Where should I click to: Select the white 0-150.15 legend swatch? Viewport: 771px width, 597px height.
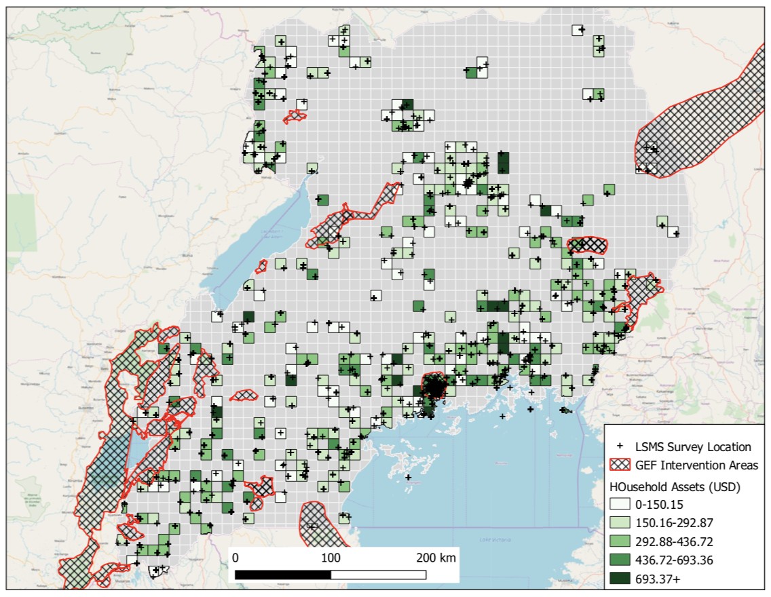pyautogui.click(x=618, y=505)
